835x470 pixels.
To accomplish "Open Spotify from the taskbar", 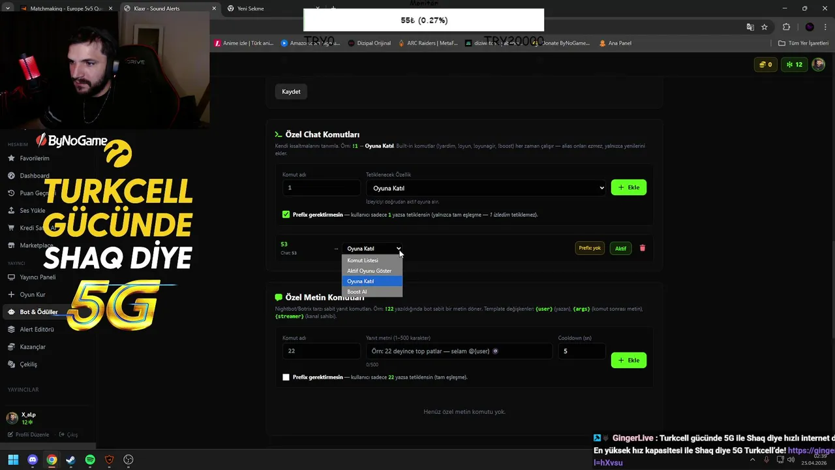I will tap(90, 460).
